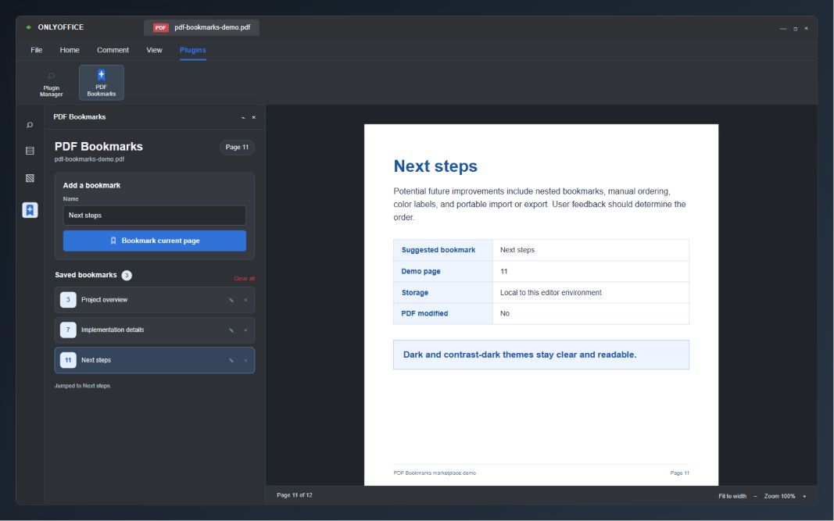This screenshot has width=834, height=521.
Task: Collapse the PDF Bookmarks panel
Action: point(243,117)
